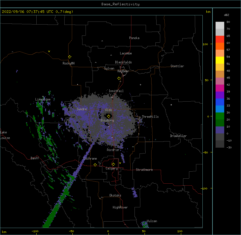The width and height of the screenshot is (241, 235).
Task: Click the 45 value on dBZ legend
Action: coord(228,78)
